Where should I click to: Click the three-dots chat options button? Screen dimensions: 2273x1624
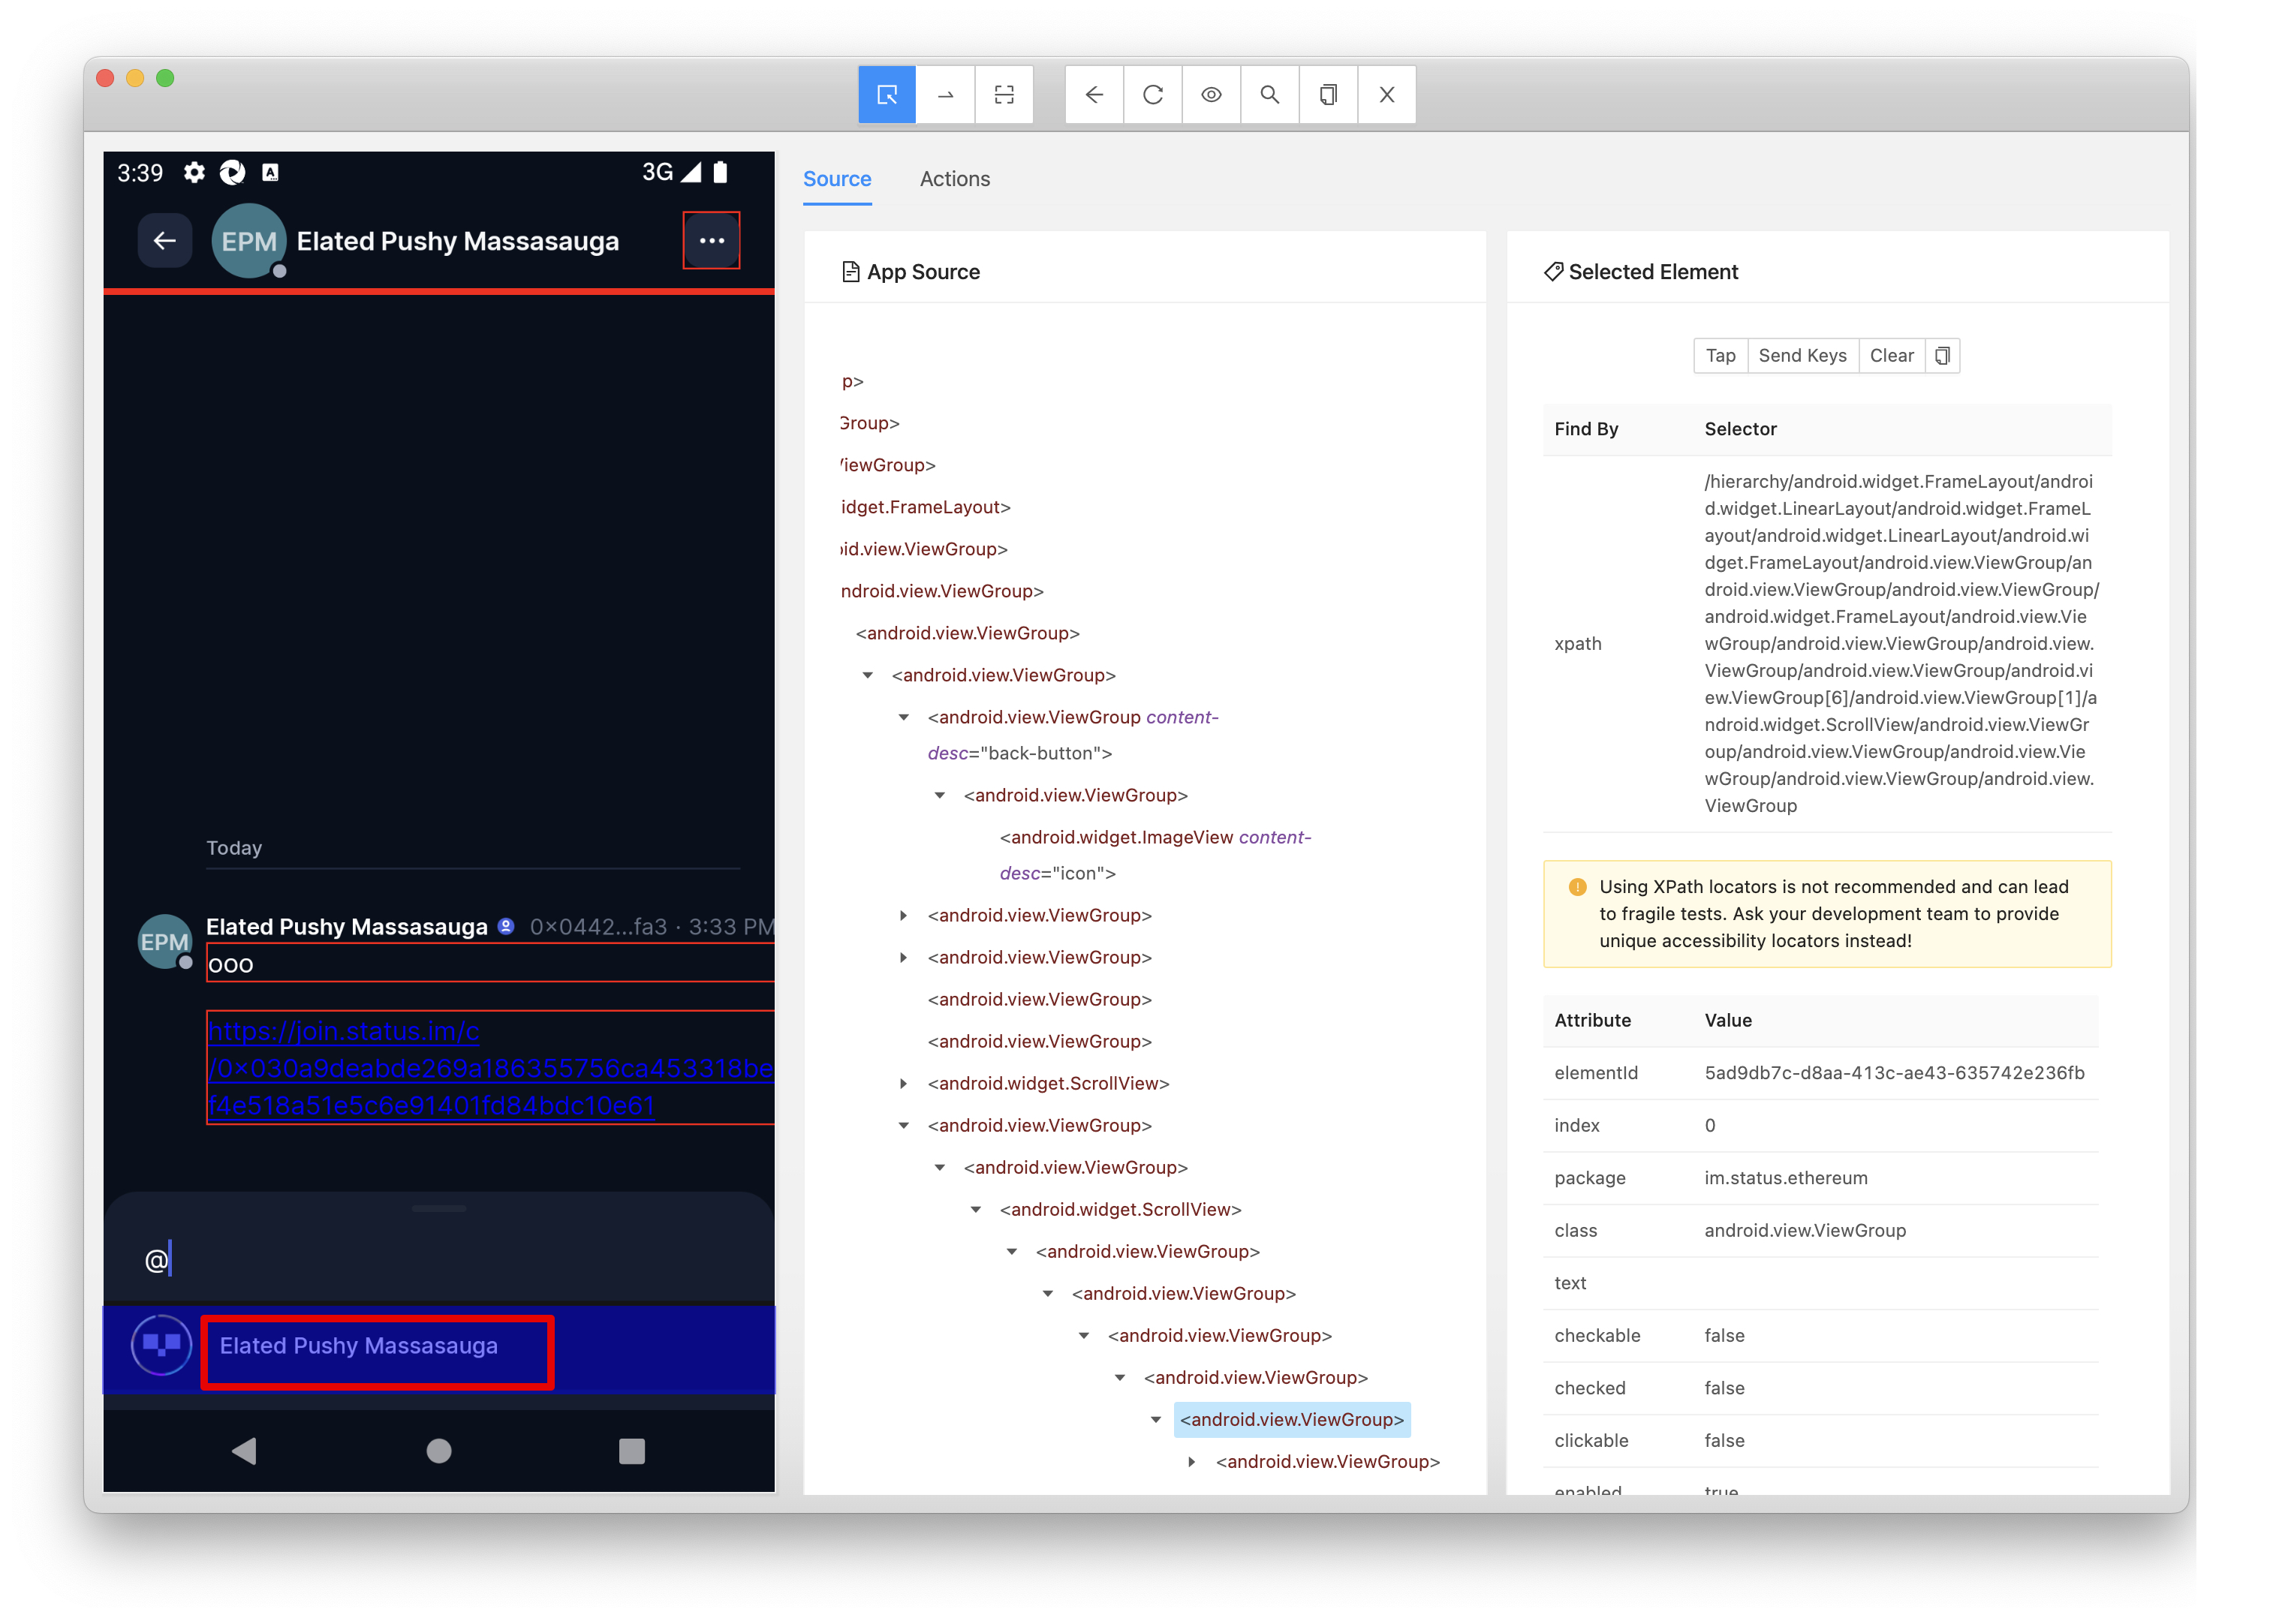[x=711, y=241]
